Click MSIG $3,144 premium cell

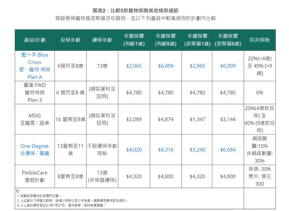tap(228, 119)
